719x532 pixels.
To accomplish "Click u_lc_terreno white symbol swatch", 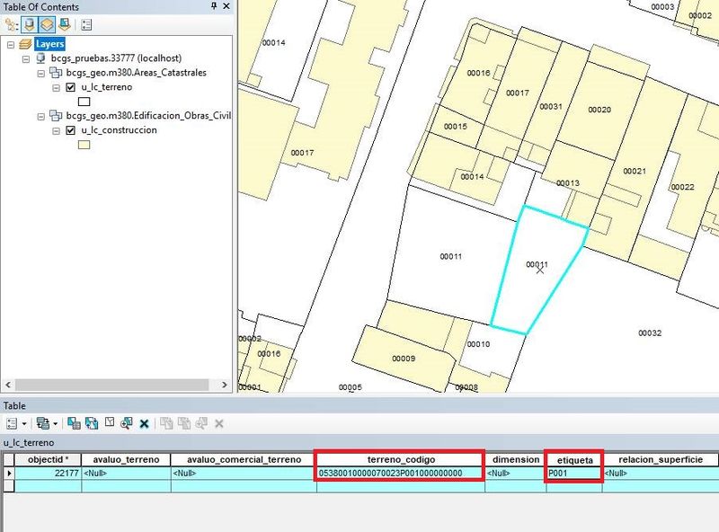I will pyautogui.click(x=84, y=102).
